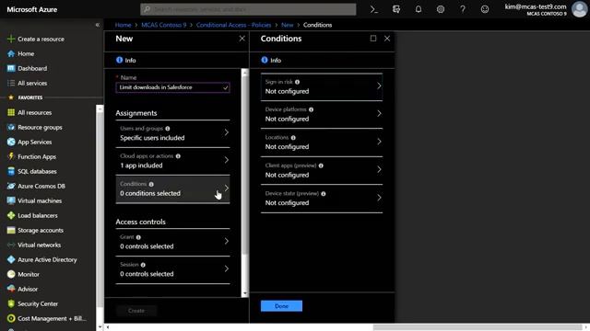The width and height of the screenshot is (590, 331).
Task: Click the Done button
Action: pyautogui.click(x=281, y=306)
